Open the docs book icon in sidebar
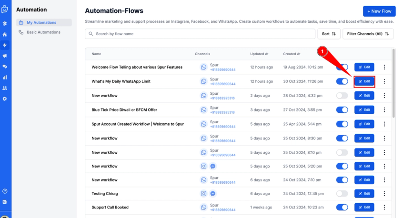The image size is (403, 218). pos(5,202)
